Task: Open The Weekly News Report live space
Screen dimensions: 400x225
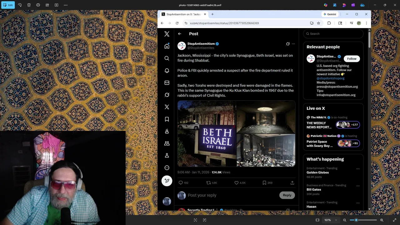Action: [x=333, y=122]
